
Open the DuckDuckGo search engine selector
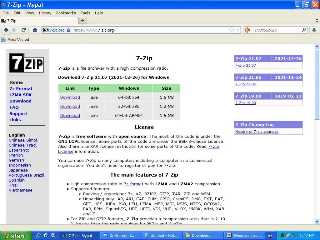[248, 30]
